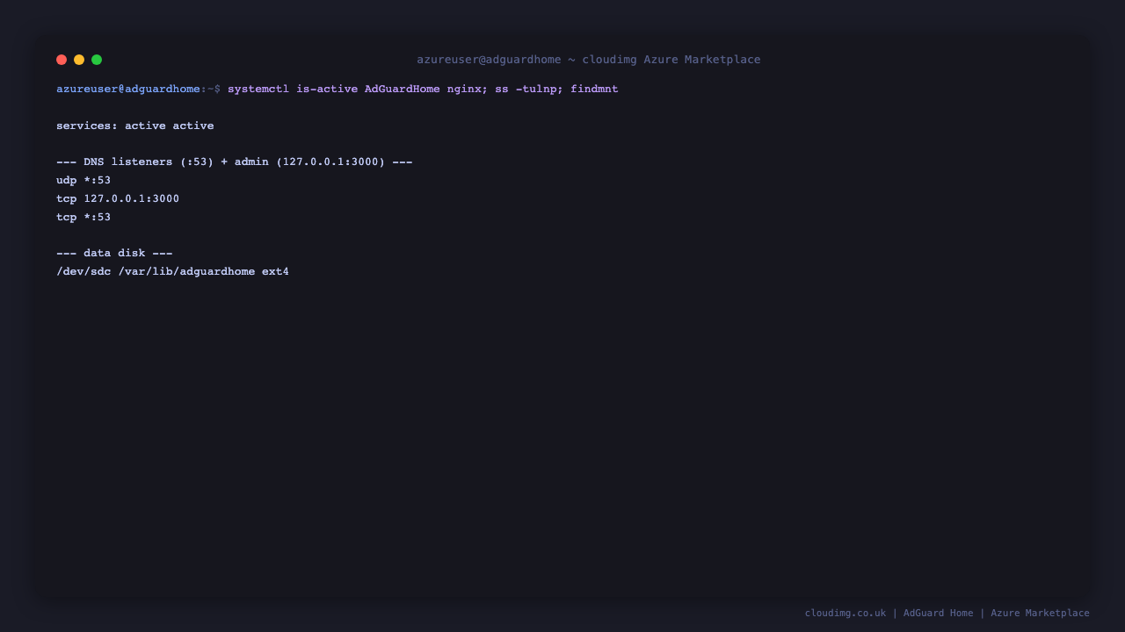Click the red close window dot
The image size is (1125, 632).
pyautogui.click(x=62, y=60)
